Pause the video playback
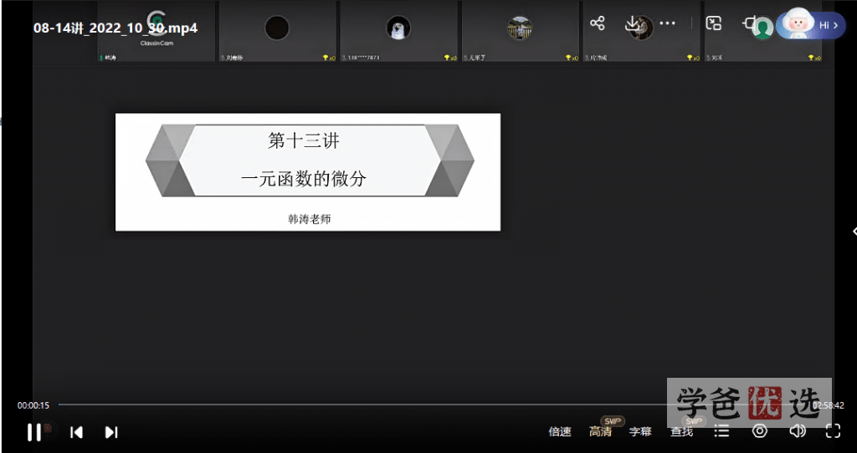The height and width of the screenshot is (453, 857). pos(33,432)
